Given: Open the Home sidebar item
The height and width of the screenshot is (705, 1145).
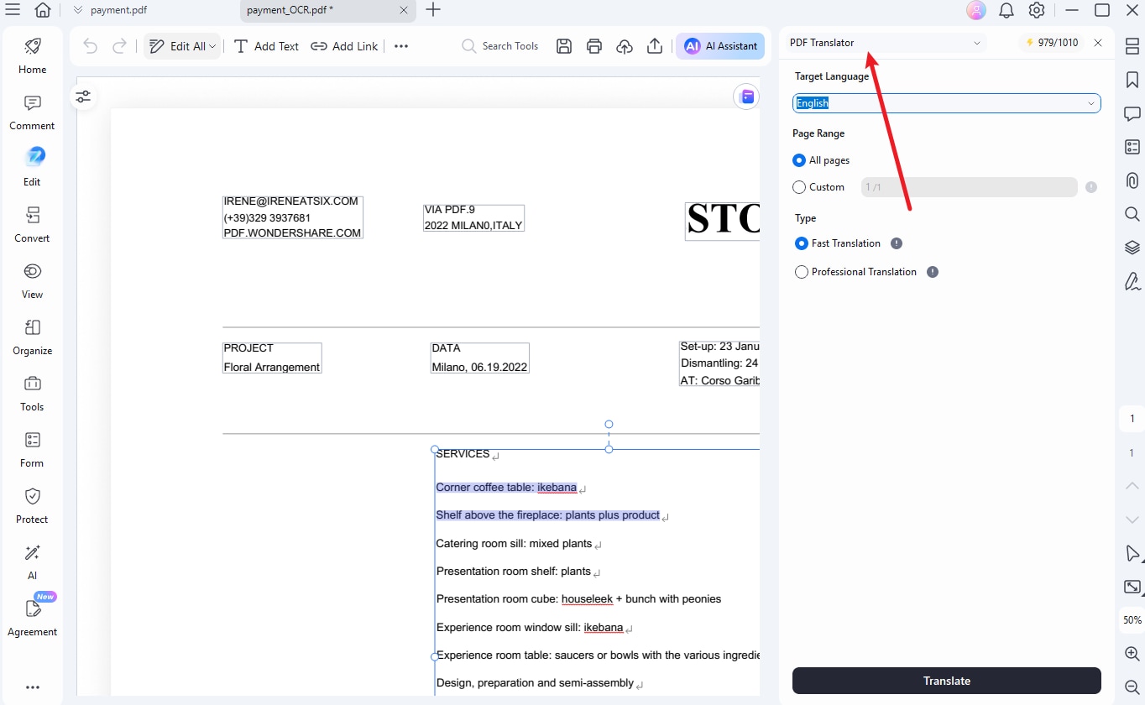Looking at the screenshot, I should 32,55.
